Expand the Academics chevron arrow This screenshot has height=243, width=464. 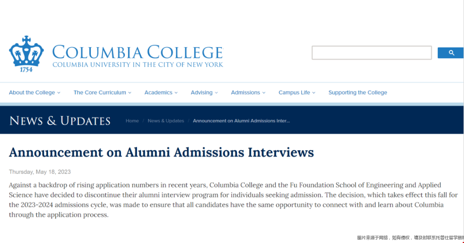click(176, 93)
